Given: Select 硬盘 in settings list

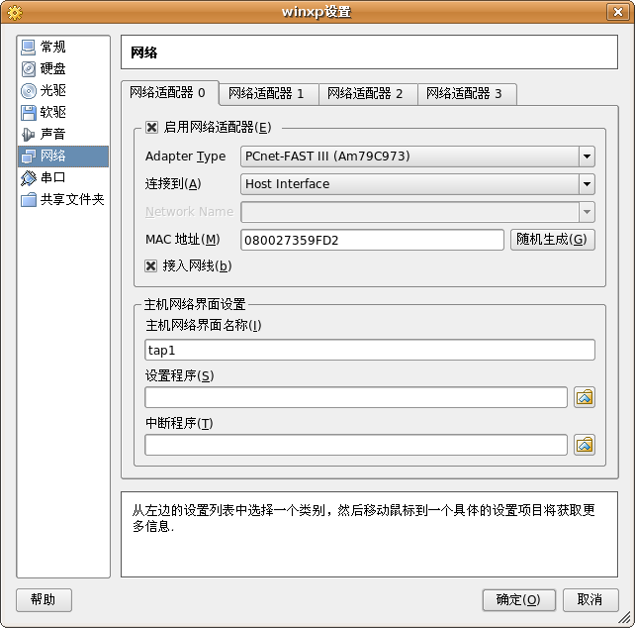Looking at the screenshot, I should tap(63, 69).
